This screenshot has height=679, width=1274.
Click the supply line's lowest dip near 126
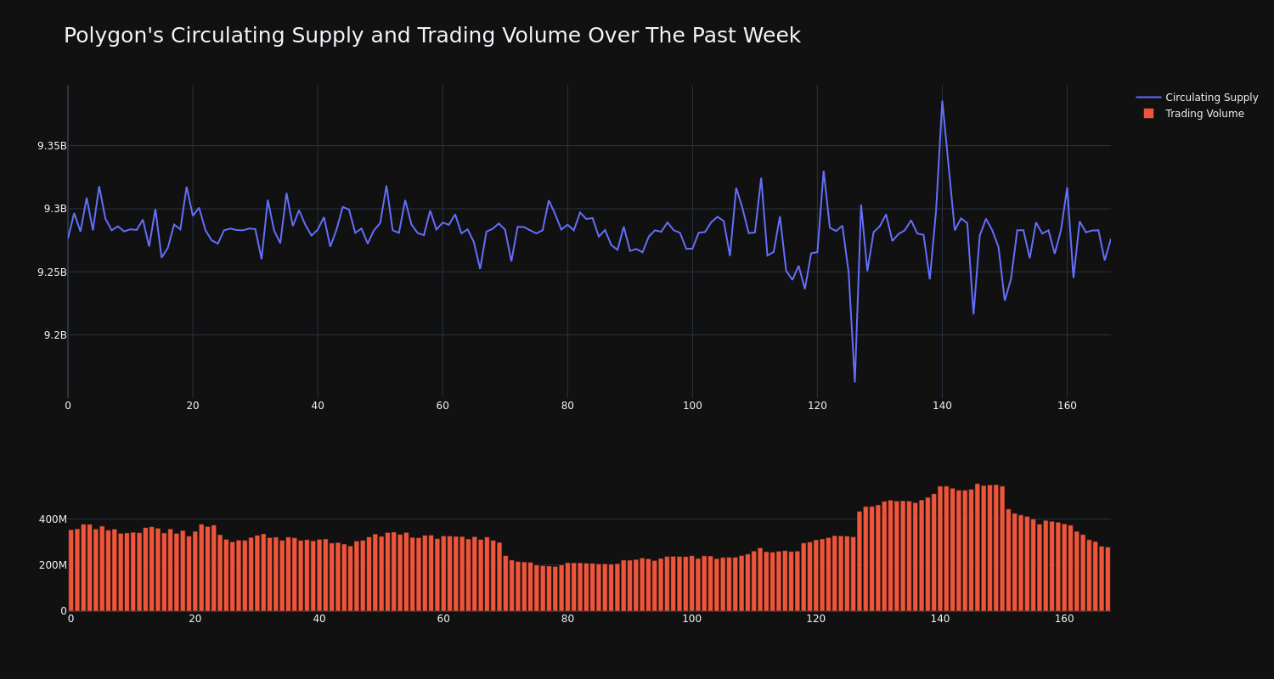[x=854, y=381]
